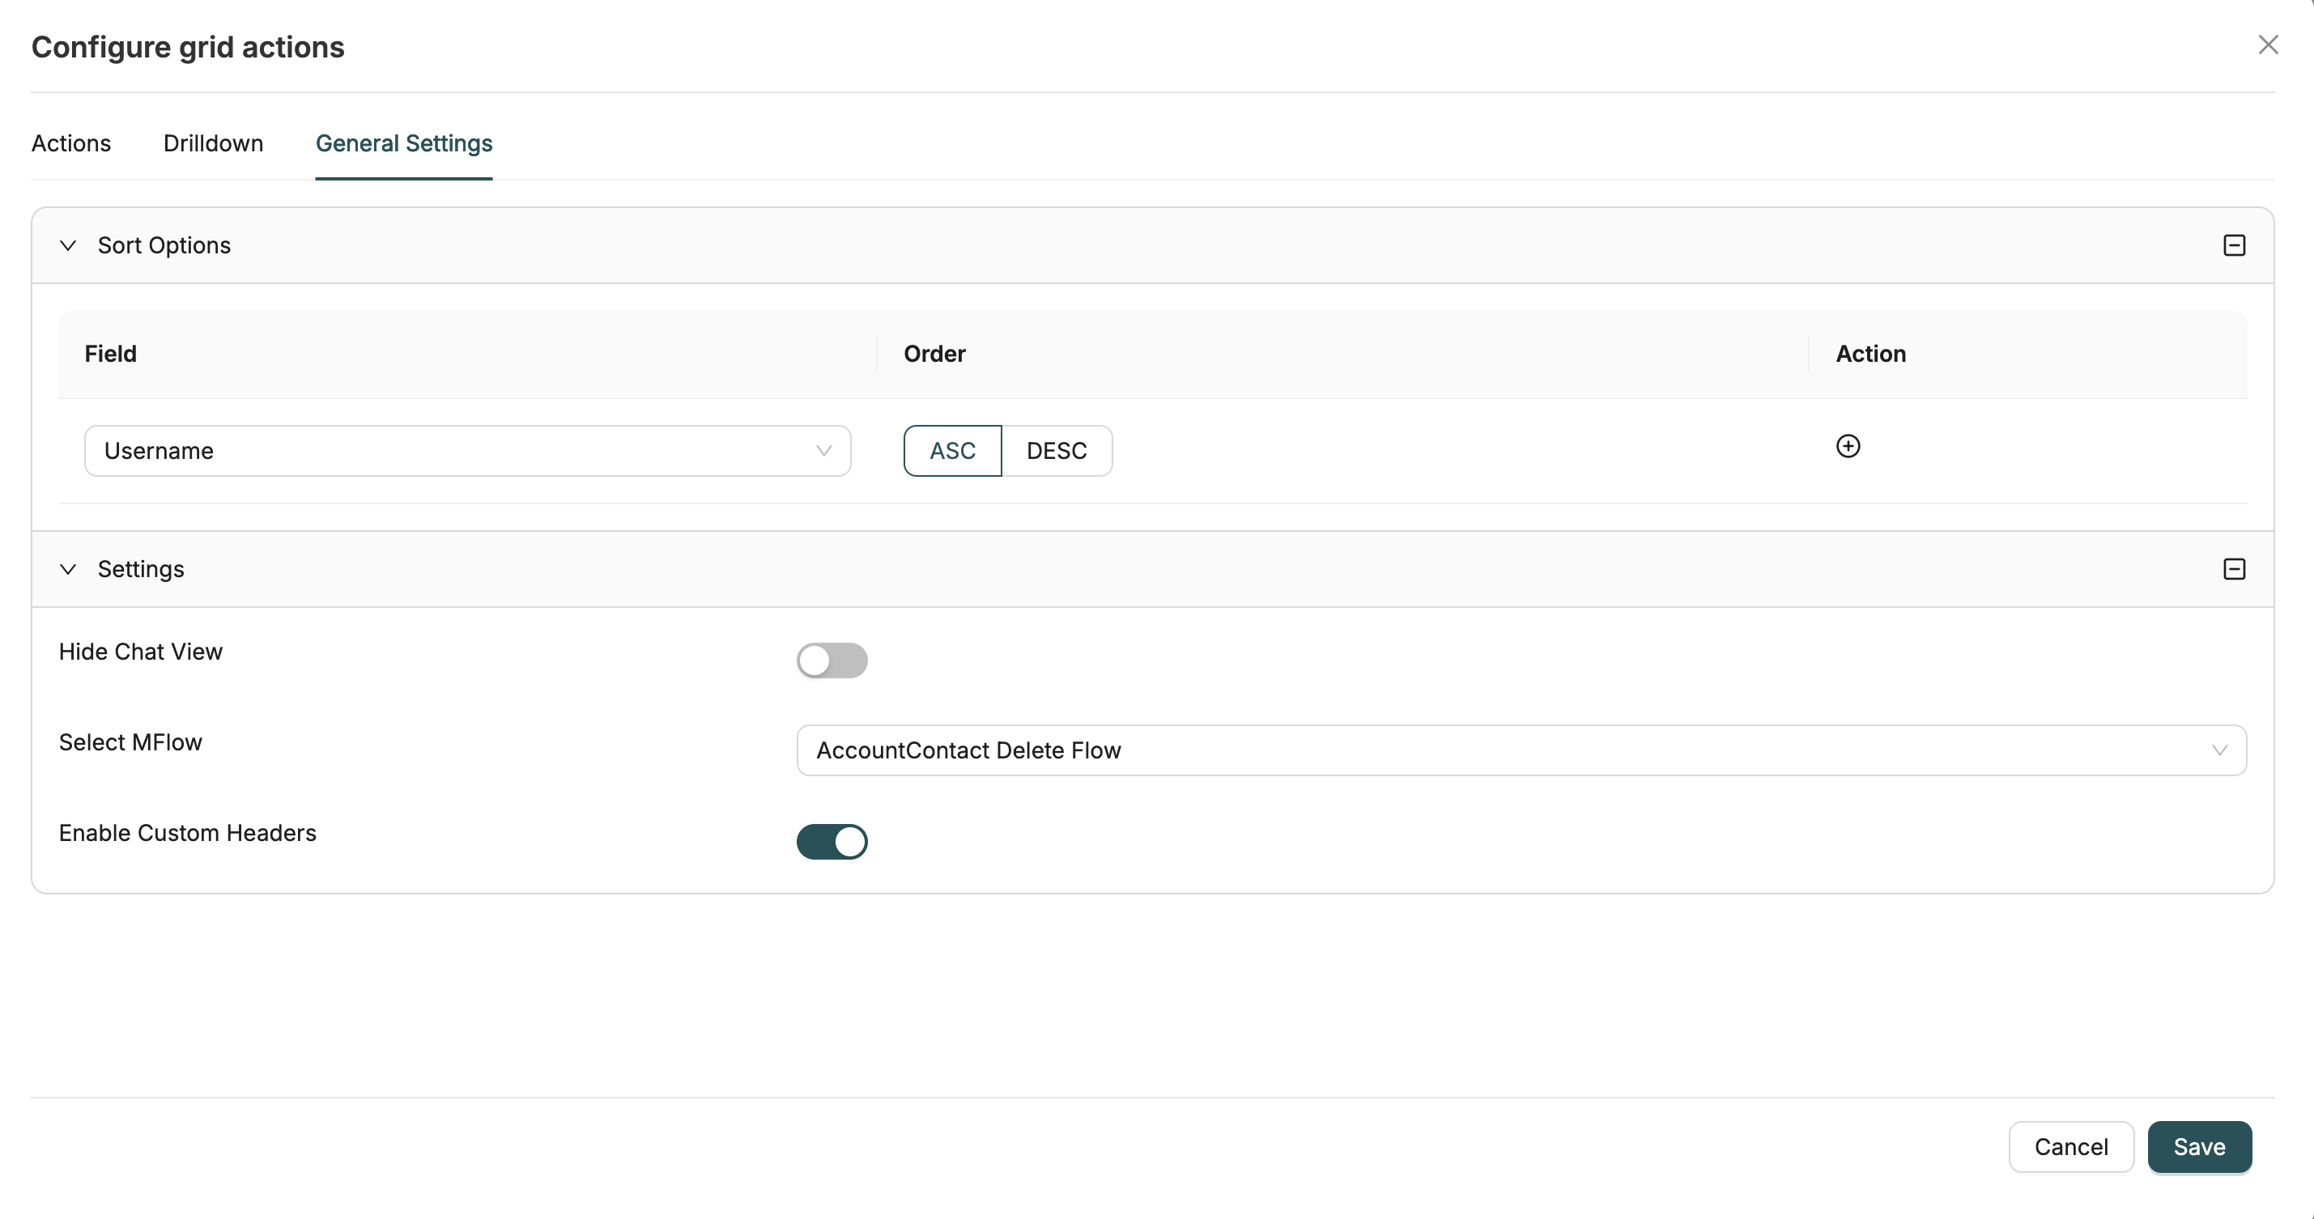Viewport: 2314px width, 1219px height.
Task: Collapse the Sort Options section via minus icon
Action: 2234,244
